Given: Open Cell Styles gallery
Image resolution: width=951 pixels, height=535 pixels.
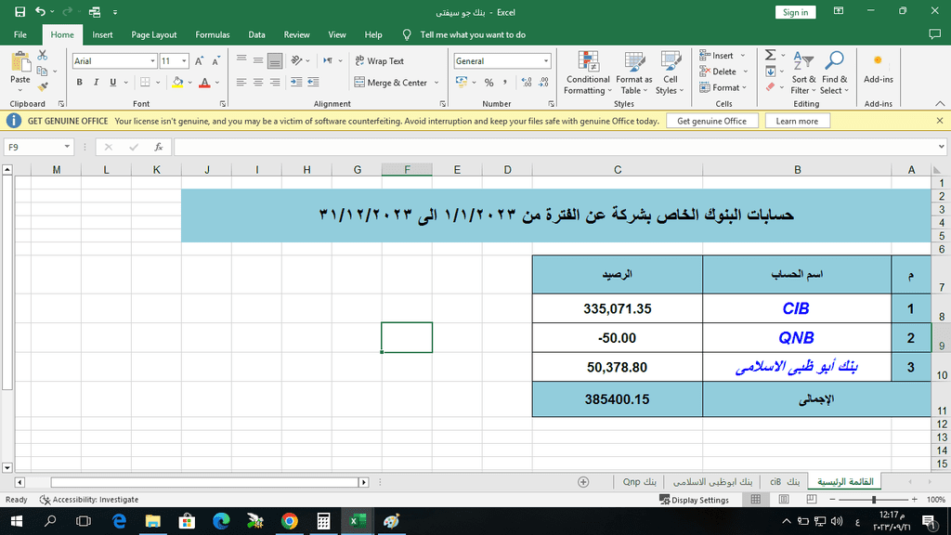Looking at the screenshot, I should click(671, 72).
